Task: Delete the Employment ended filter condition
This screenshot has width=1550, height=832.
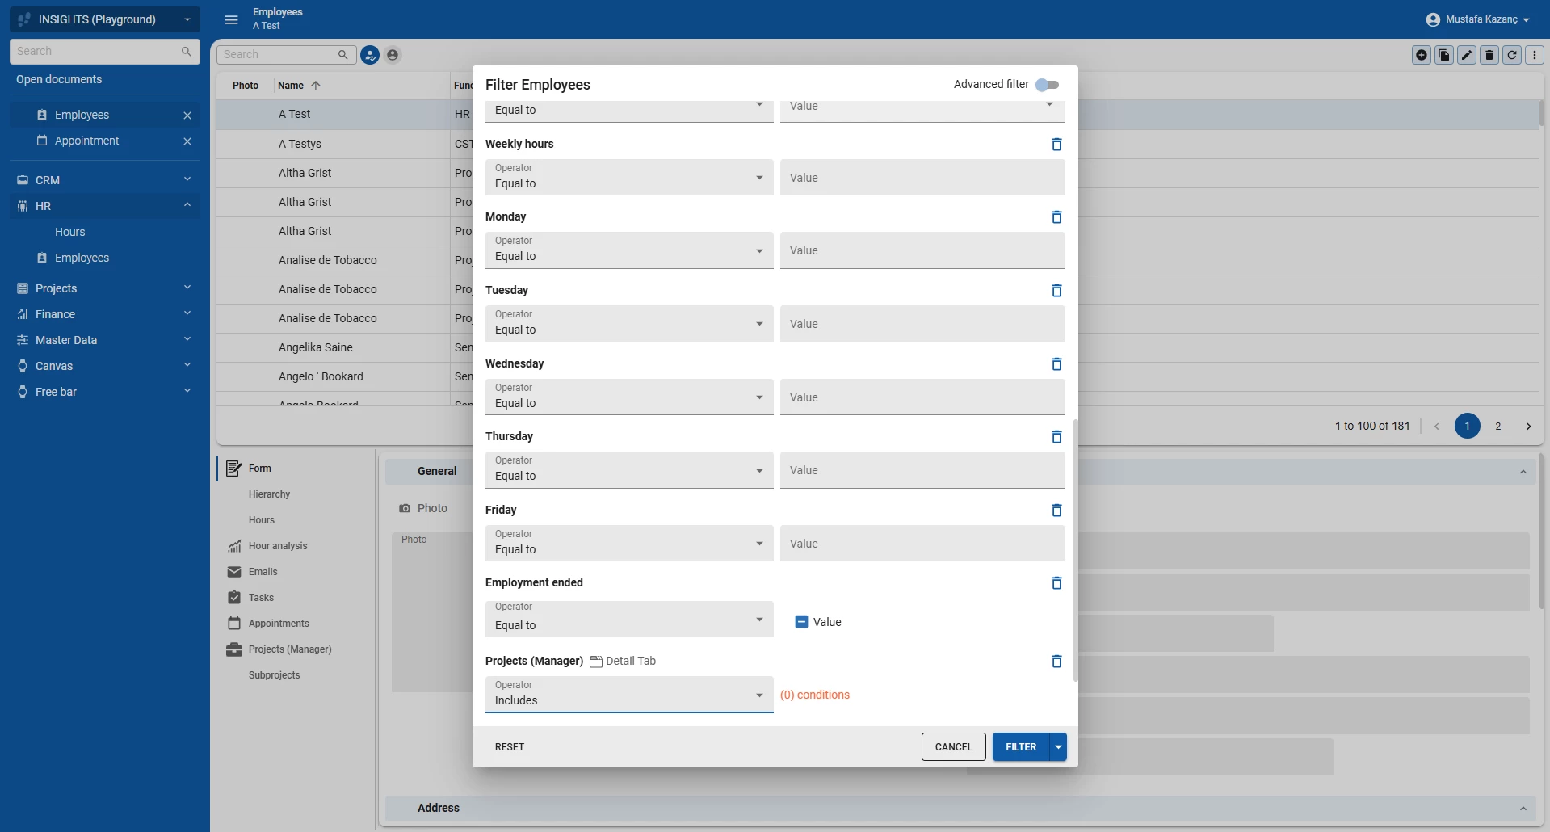Action: point(1056,583)
